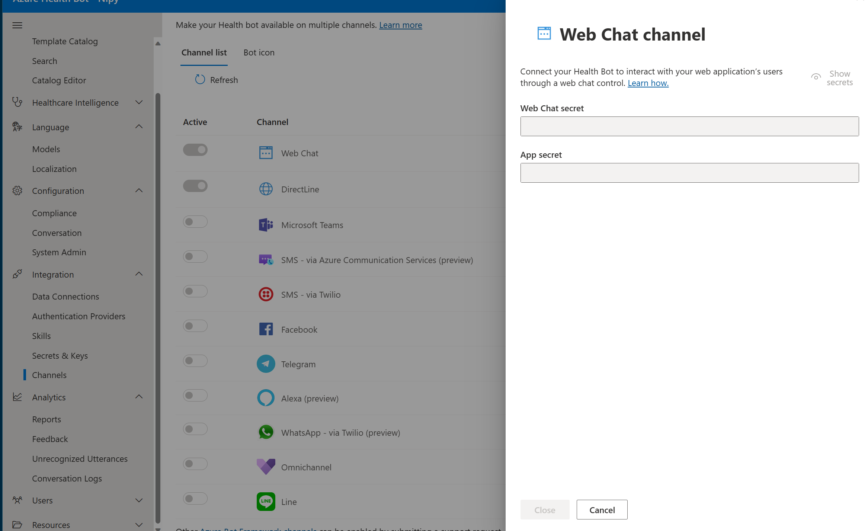
Task: Click the Microsoft Teams channel icon
Action: pyautogui.click(x=266, y=225)
